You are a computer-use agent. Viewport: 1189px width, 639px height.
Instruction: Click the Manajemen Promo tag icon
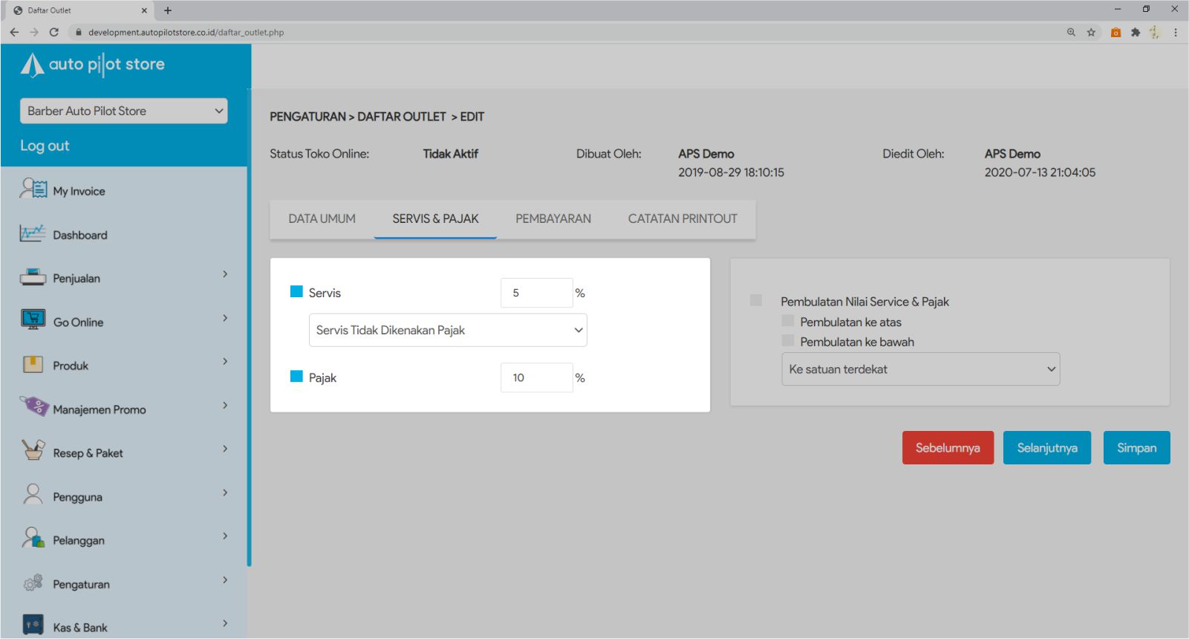[x=33, y=407]
